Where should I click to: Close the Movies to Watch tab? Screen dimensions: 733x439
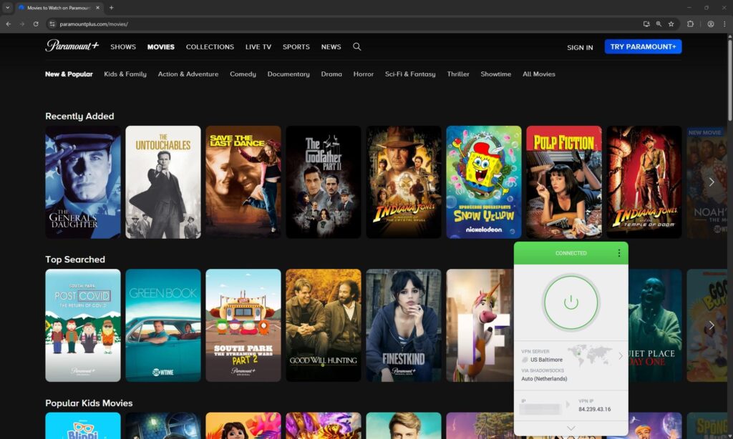pyautogui.click(x=97, y=7)
